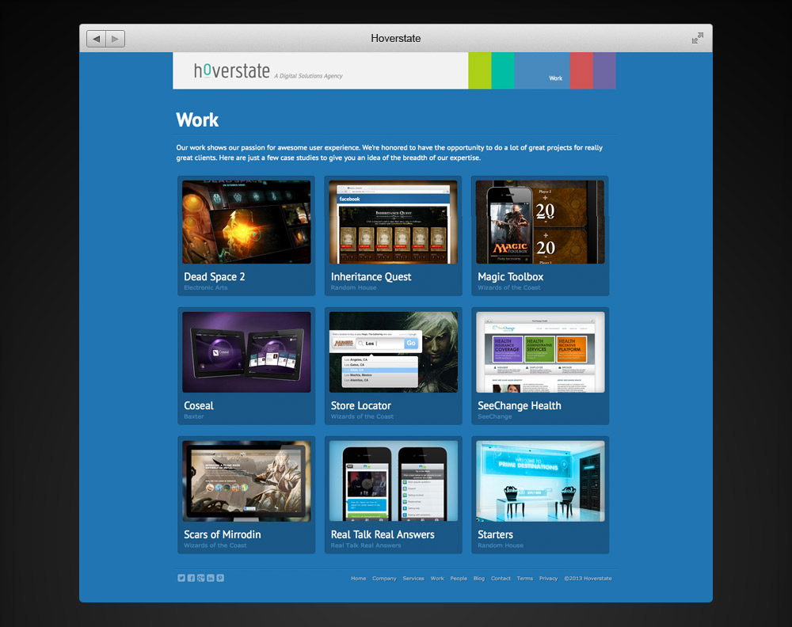Click the hoverstate logo
Screen dimensions: 792x627
[232, 70]
